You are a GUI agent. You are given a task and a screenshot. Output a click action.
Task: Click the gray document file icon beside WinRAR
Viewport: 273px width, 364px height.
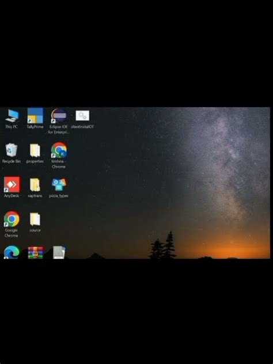tap(59, 252)
